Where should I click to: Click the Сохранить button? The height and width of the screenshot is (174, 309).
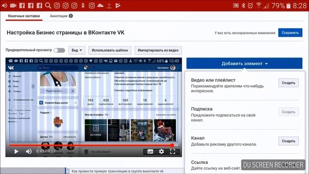[x=290, y=33]
